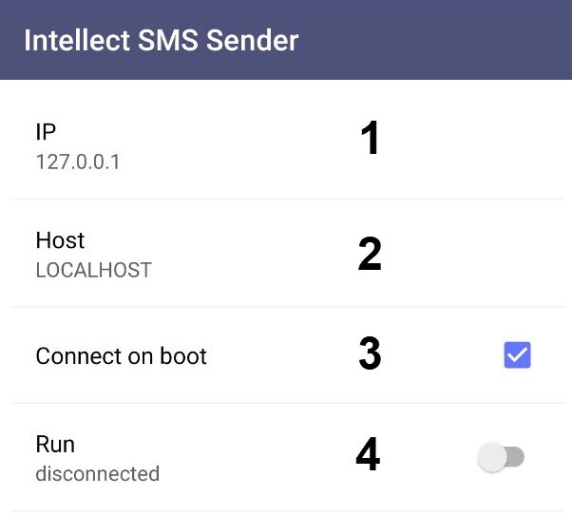Click the Run switch's round knob
Screen dimensions: 572x515
coord(492,458)
